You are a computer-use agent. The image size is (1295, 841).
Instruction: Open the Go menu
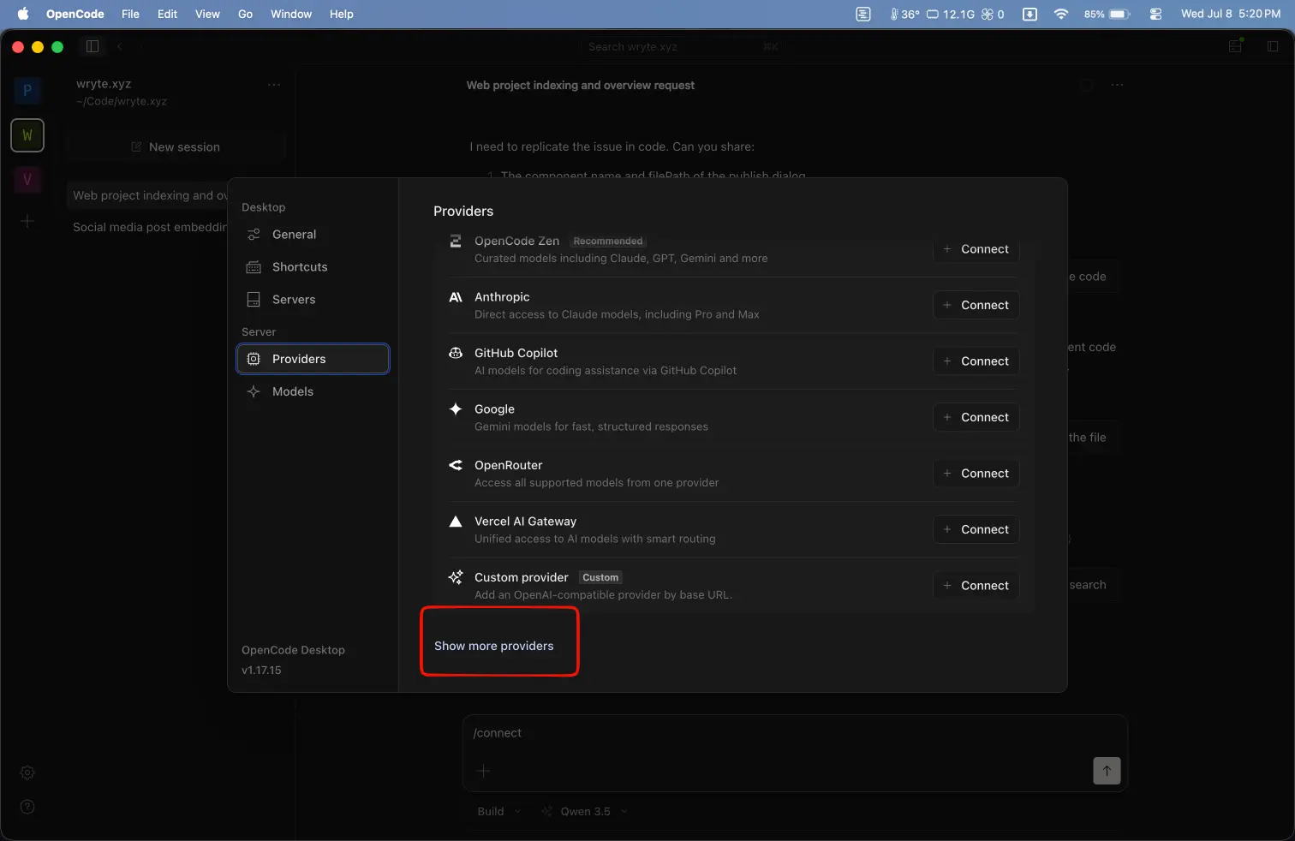tap(245, 14)
